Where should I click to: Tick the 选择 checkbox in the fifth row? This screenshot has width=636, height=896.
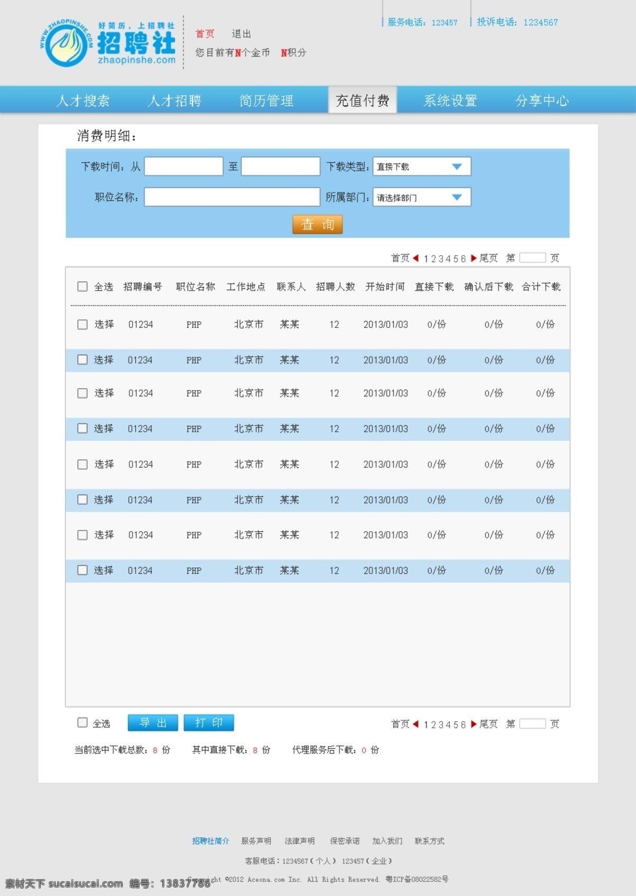[82, 464]
